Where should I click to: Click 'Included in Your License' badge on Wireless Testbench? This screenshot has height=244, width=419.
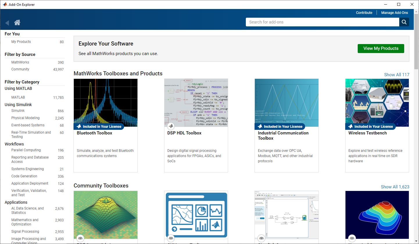pos(370,126)
